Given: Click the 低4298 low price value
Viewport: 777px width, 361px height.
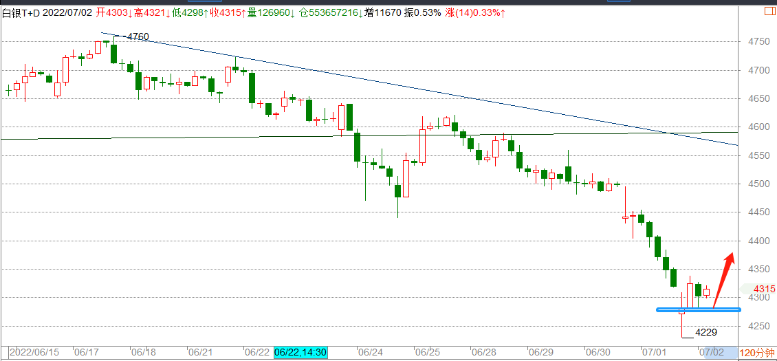Looking at the screenshot, I should (x=190, y=12).
